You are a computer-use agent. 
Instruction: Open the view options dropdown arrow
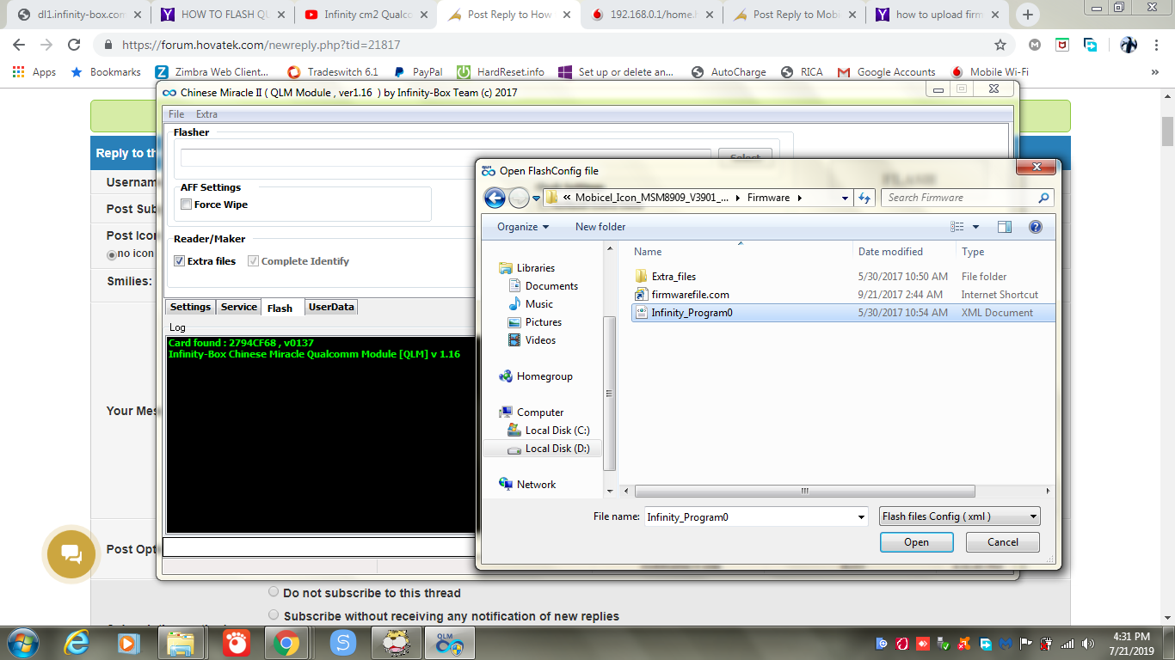click(x=975, y=227)
